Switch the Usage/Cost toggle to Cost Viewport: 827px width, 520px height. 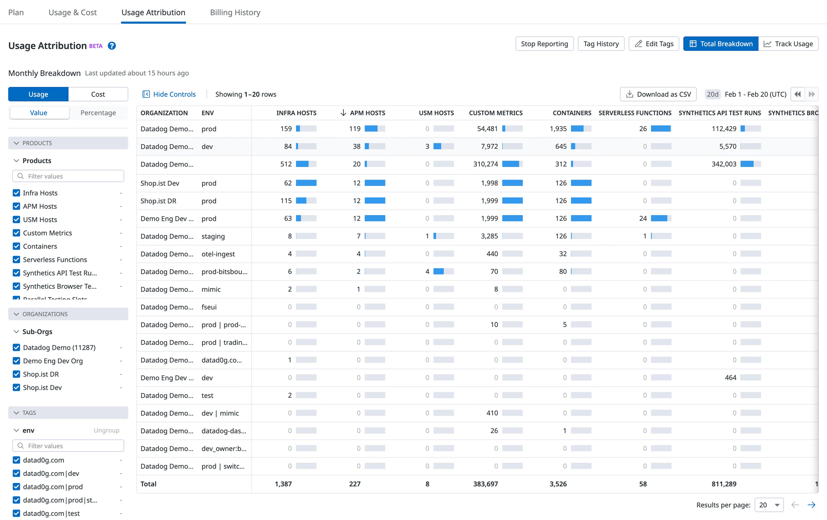98,94
